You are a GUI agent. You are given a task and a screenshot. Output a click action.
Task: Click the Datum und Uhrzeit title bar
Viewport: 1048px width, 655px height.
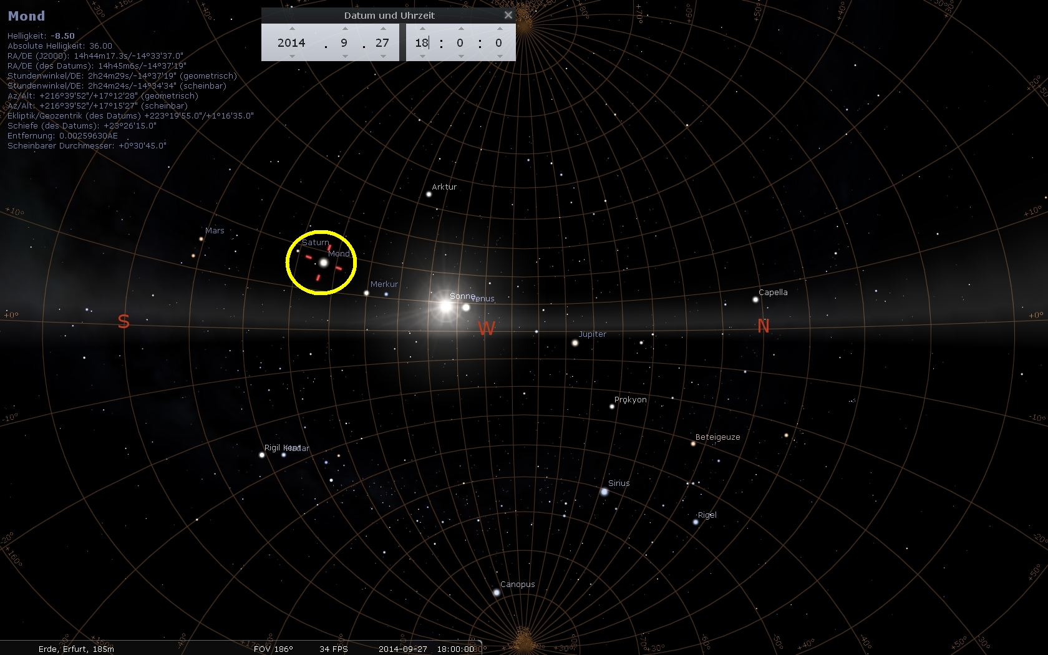[389, 15]
